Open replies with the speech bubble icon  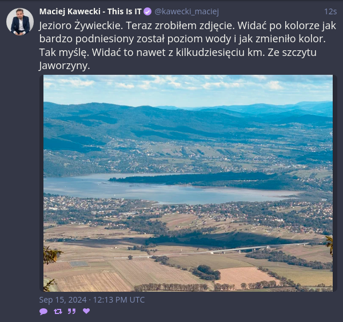[x=43, y=311]
